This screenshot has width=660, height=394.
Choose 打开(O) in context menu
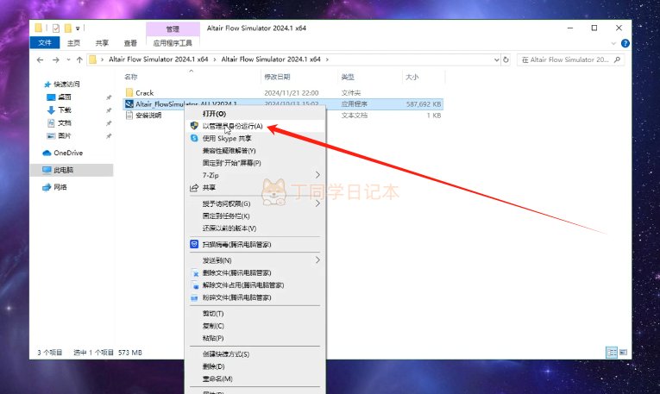(255, 114)
